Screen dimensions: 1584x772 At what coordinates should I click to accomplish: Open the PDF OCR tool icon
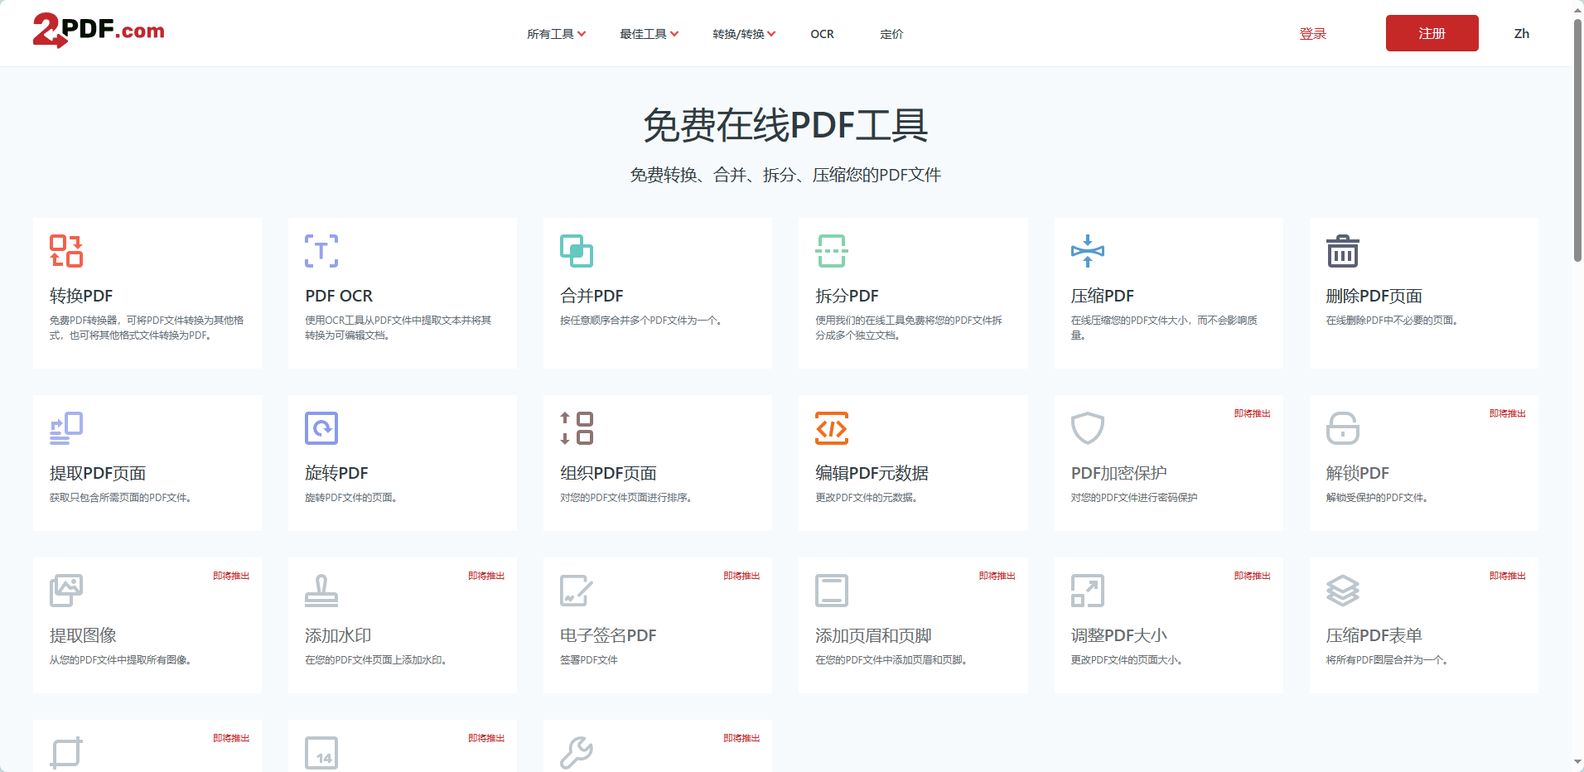tap(321, 250)
